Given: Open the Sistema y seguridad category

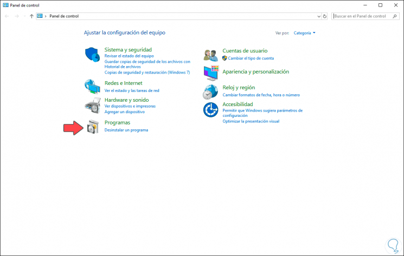Looking at the screenshot, I should (x=128, y=50).
